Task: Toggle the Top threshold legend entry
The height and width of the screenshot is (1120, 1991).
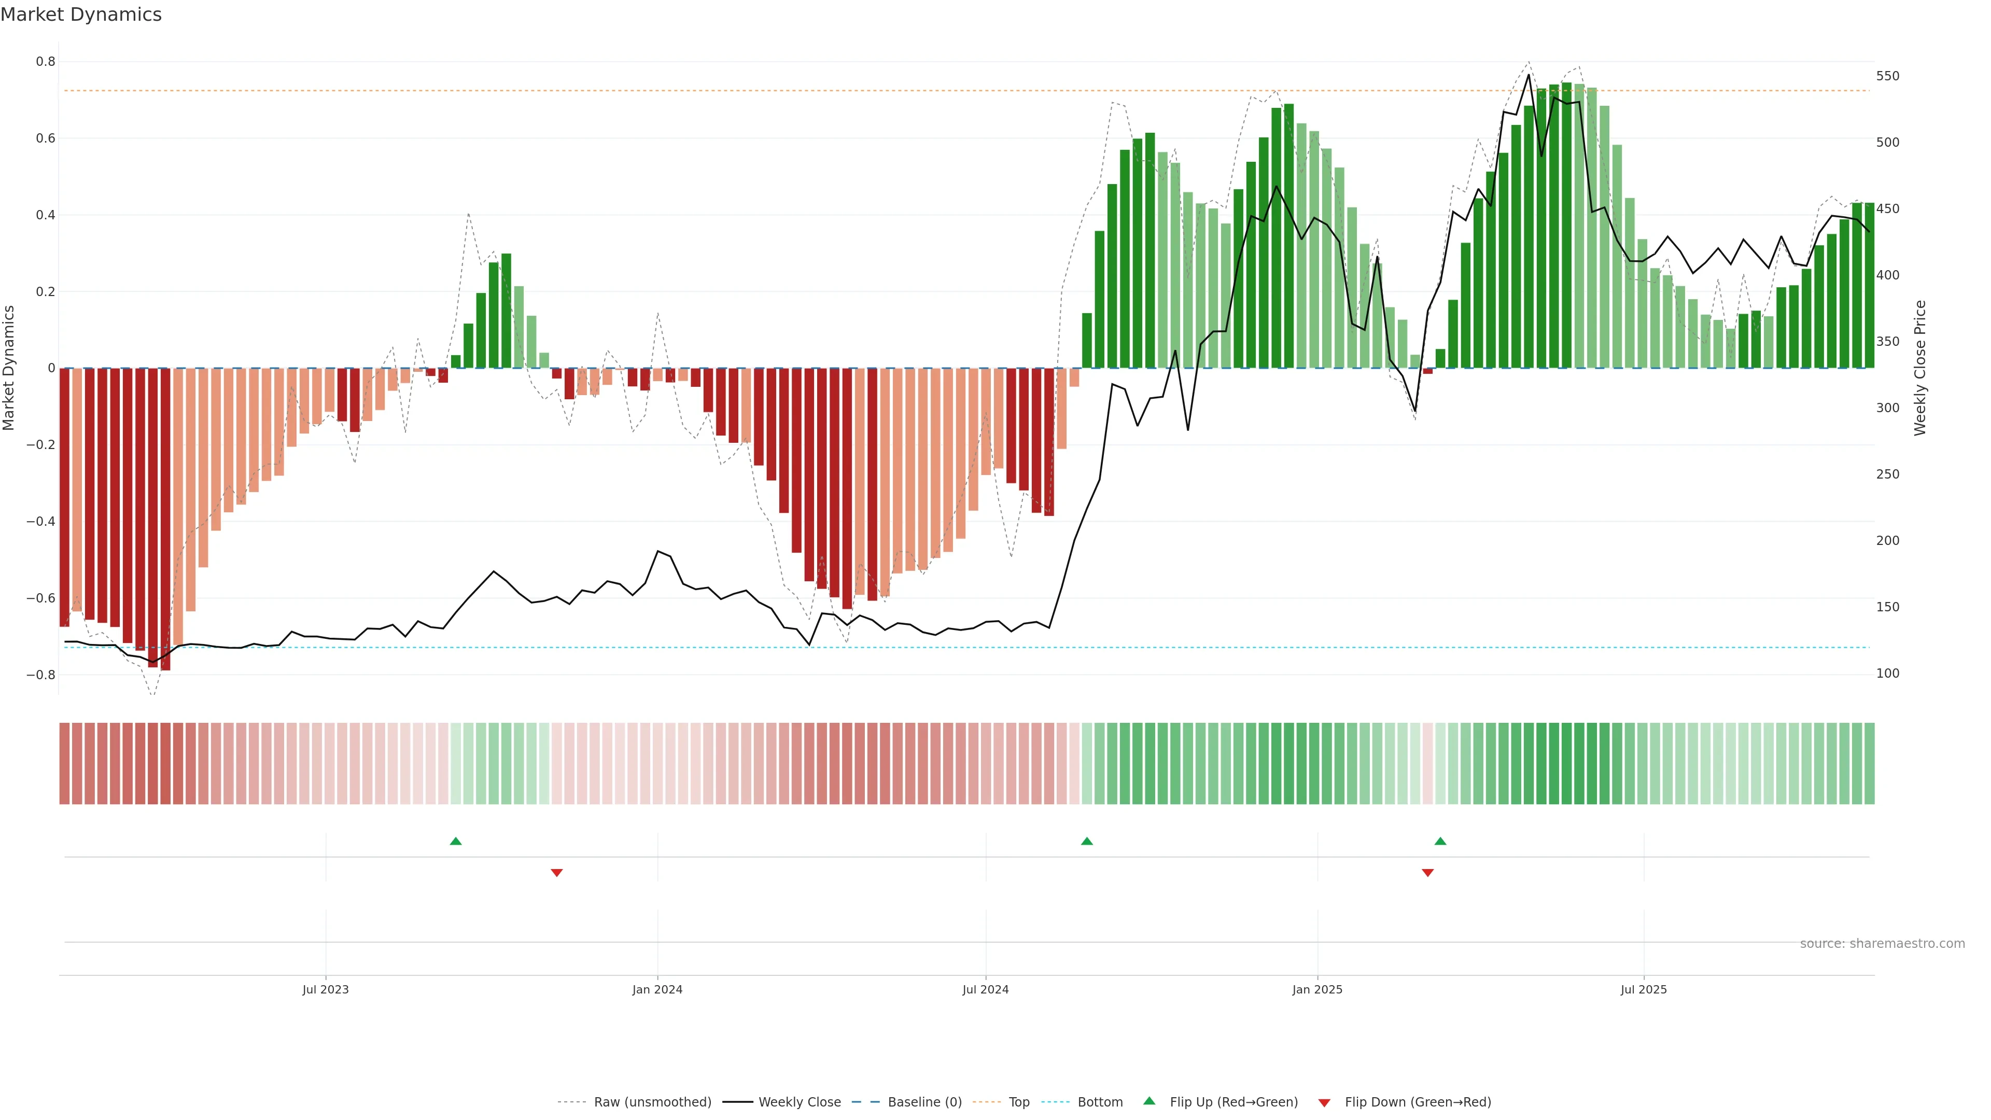Action: click(x=1019, y=1102)
